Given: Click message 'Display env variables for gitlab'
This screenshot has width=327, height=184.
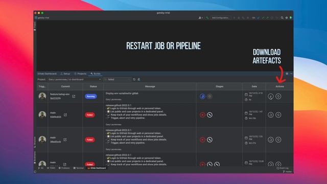Looking at the screenshot, I should pyautogui.click(x=122, y=94).
